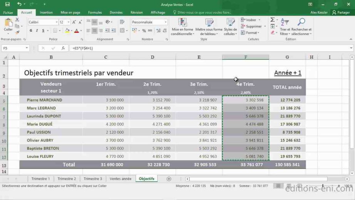
Task: Click the Clear eraser icon
Action: [273, 33]
